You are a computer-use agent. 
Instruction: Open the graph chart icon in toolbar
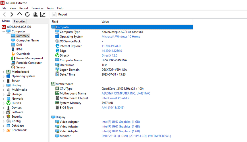point(43,14)
